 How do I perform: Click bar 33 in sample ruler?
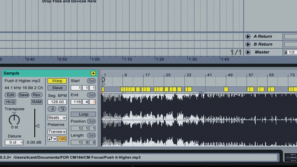point(189,75)
